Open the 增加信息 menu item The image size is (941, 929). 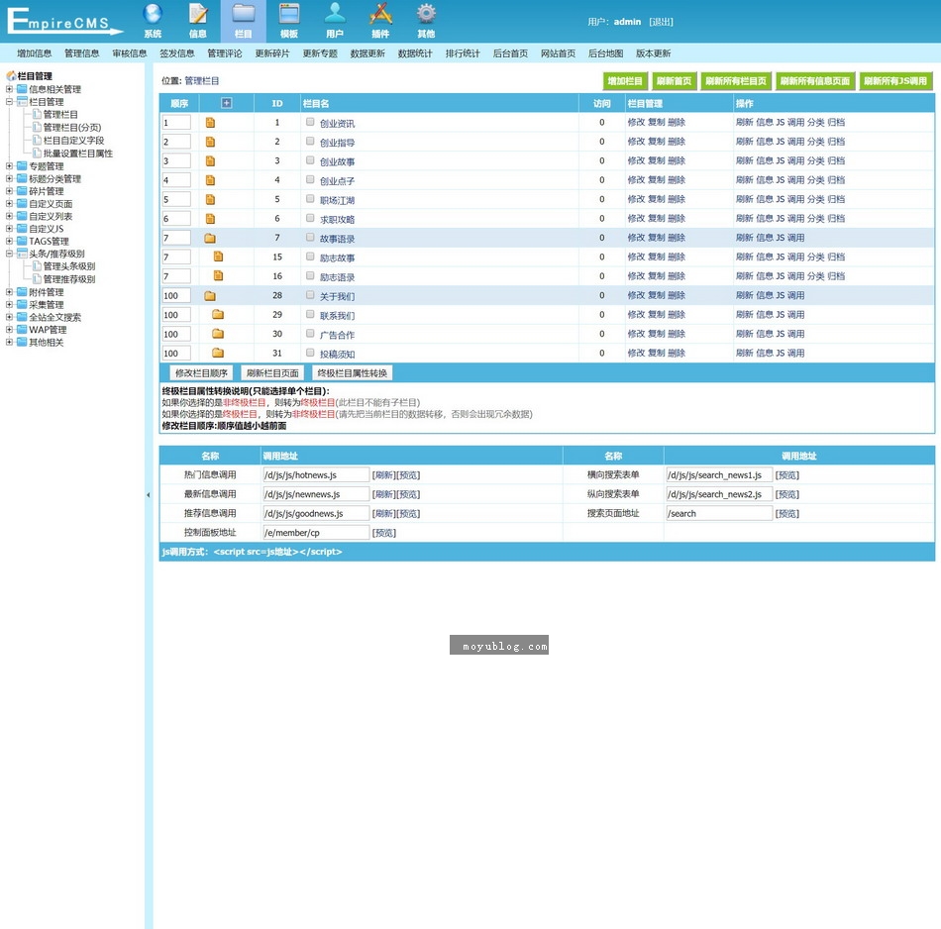[x=35, y=53]
